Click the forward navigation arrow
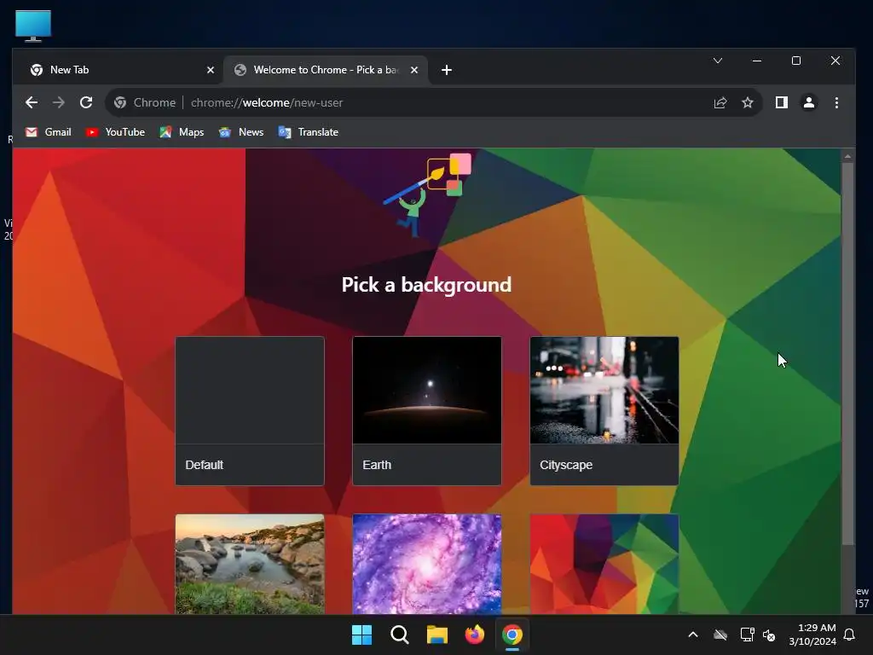 coord(59,102)
